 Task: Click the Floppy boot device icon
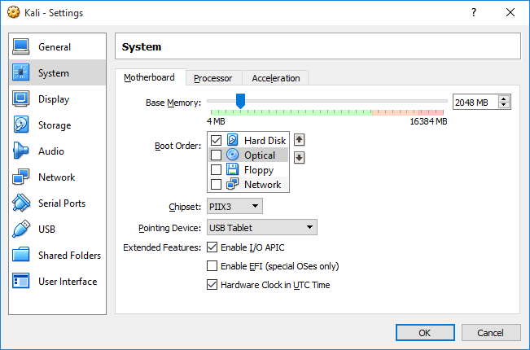click(x=233, y=169)
